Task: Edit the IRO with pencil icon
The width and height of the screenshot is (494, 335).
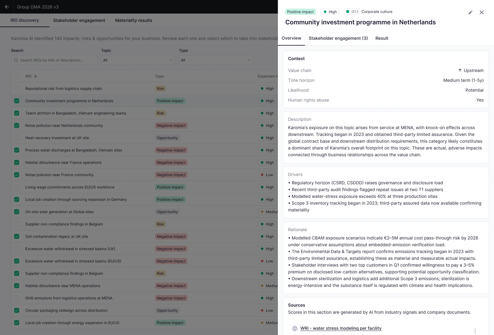Action: click(x=471, y=12)
